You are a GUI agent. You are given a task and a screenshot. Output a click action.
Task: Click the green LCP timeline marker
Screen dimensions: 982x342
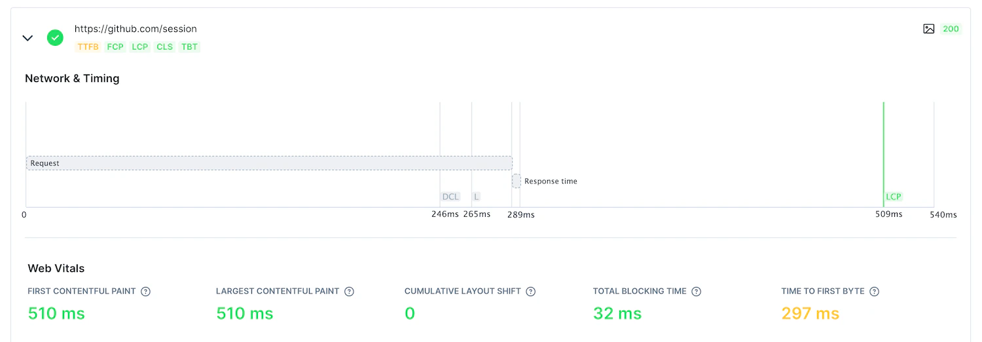(x=893, y=197)
